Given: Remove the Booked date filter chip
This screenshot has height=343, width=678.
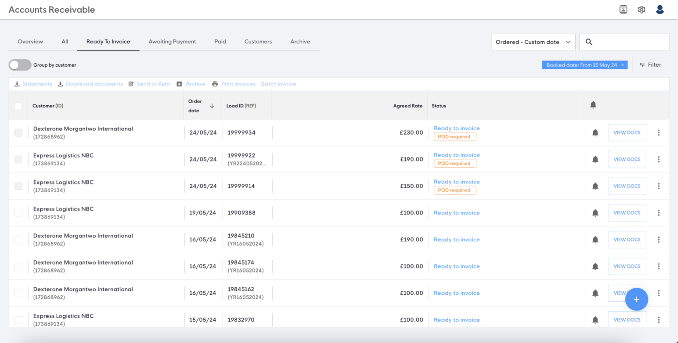Looking at the screenshot, I should tap(622, 65).
